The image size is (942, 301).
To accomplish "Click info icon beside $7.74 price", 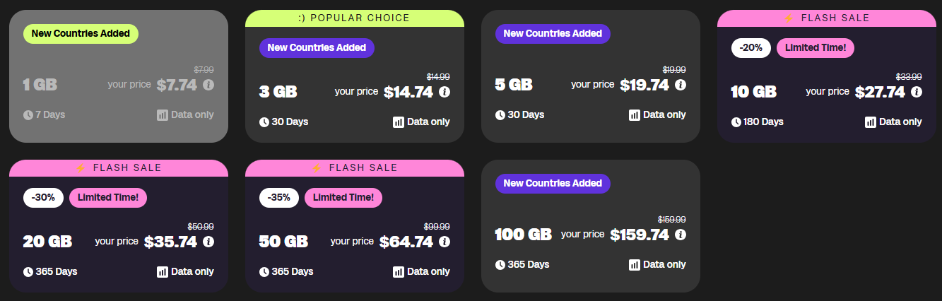I will (x=208, y=85).
